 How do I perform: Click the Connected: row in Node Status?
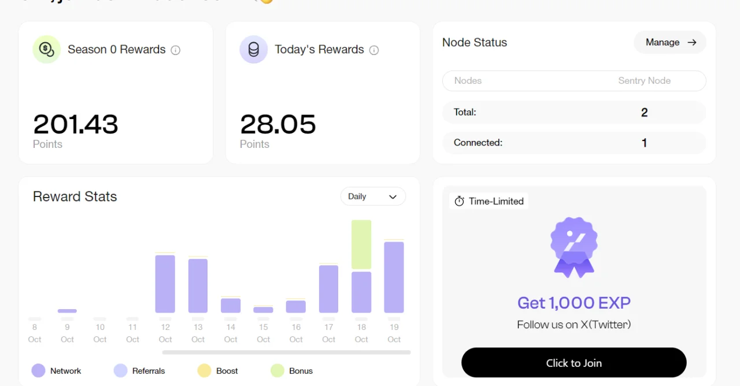coord(574,143)
